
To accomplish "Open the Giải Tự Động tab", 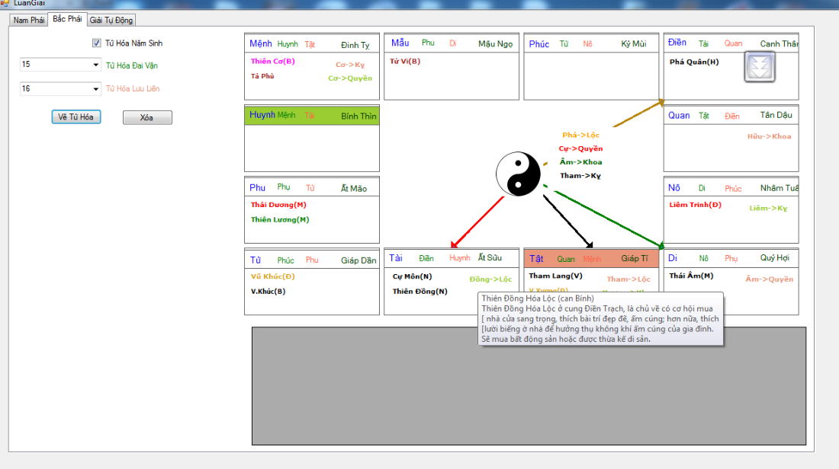I will coord(111,20).
